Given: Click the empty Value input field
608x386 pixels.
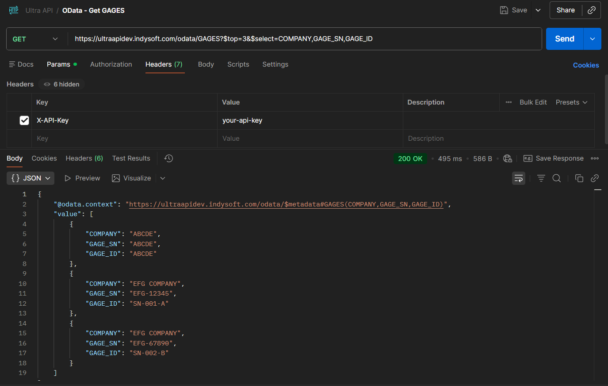Looking at the screenshot, I should (x=310, y=139).
